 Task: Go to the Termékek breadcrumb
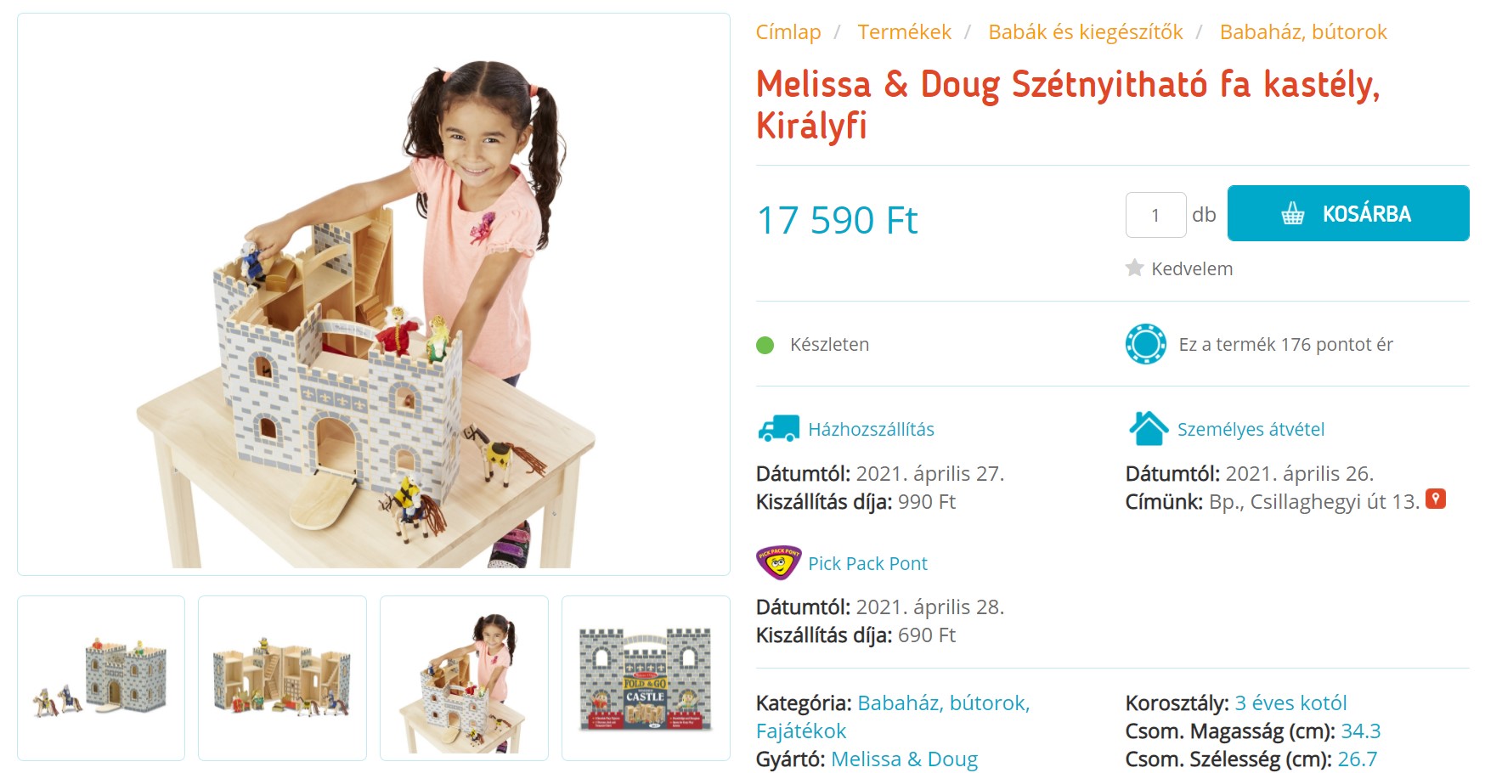[904, 32]
